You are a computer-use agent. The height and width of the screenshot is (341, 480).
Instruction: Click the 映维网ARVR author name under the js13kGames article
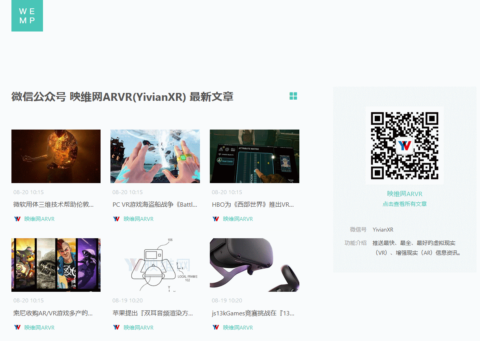click(238, 327)
